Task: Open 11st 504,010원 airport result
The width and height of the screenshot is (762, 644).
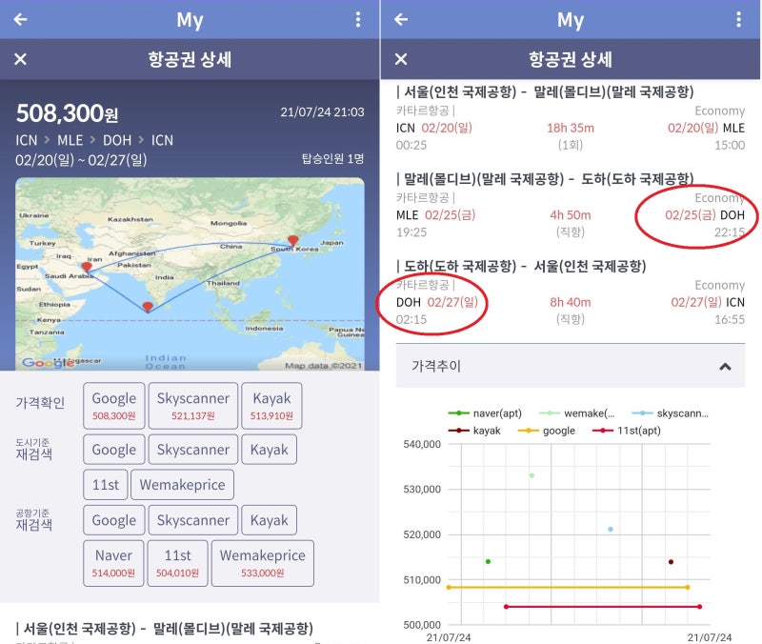Action: point(177,563)
